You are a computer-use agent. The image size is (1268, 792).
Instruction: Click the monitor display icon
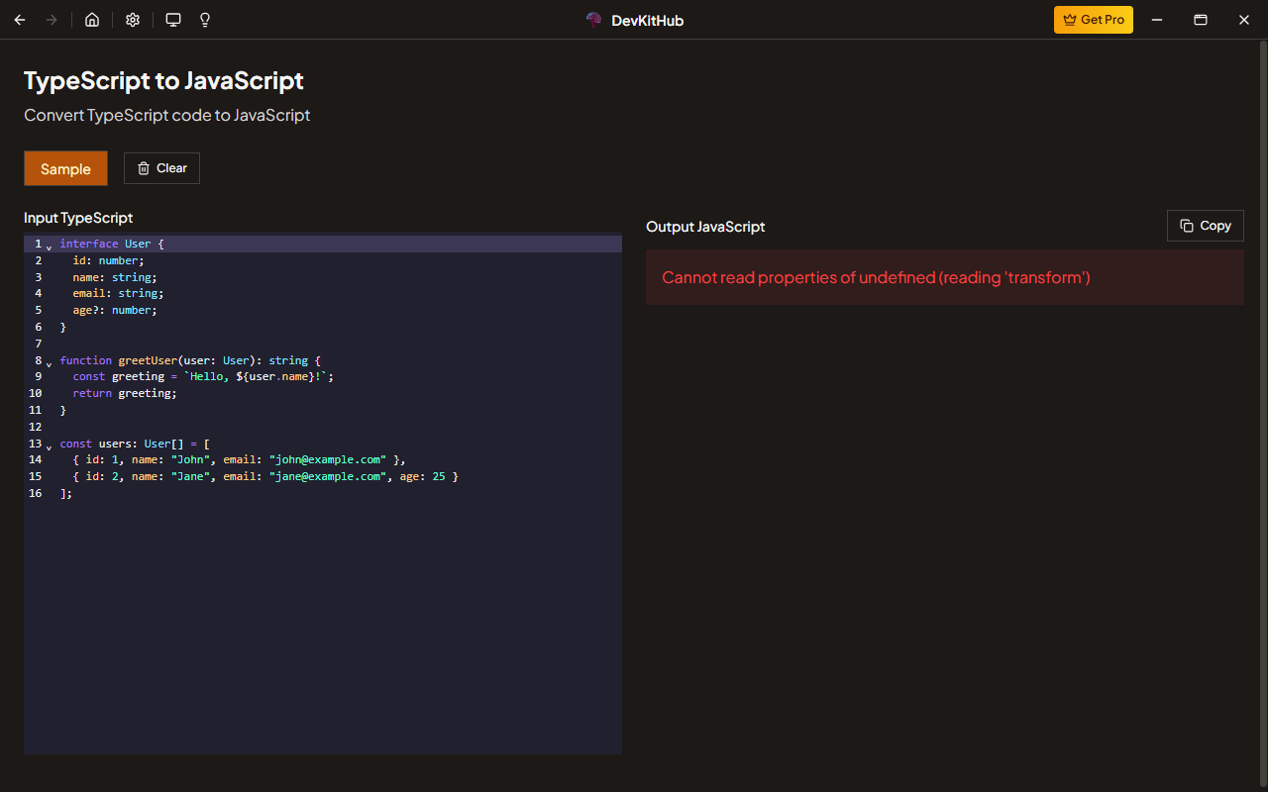173,20
